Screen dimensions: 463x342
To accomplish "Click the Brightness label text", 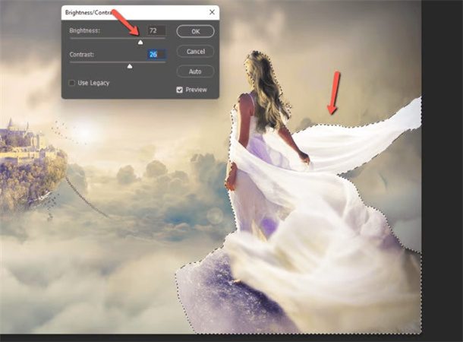I will click(x=83, y=30).
